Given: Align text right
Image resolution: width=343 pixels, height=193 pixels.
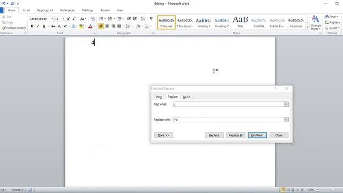Looking at the screenshot, I should [113, 26].
